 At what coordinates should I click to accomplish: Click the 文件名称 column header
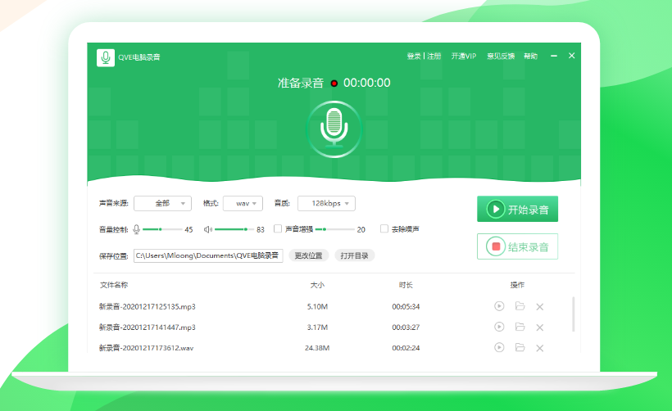click(114, 285)
